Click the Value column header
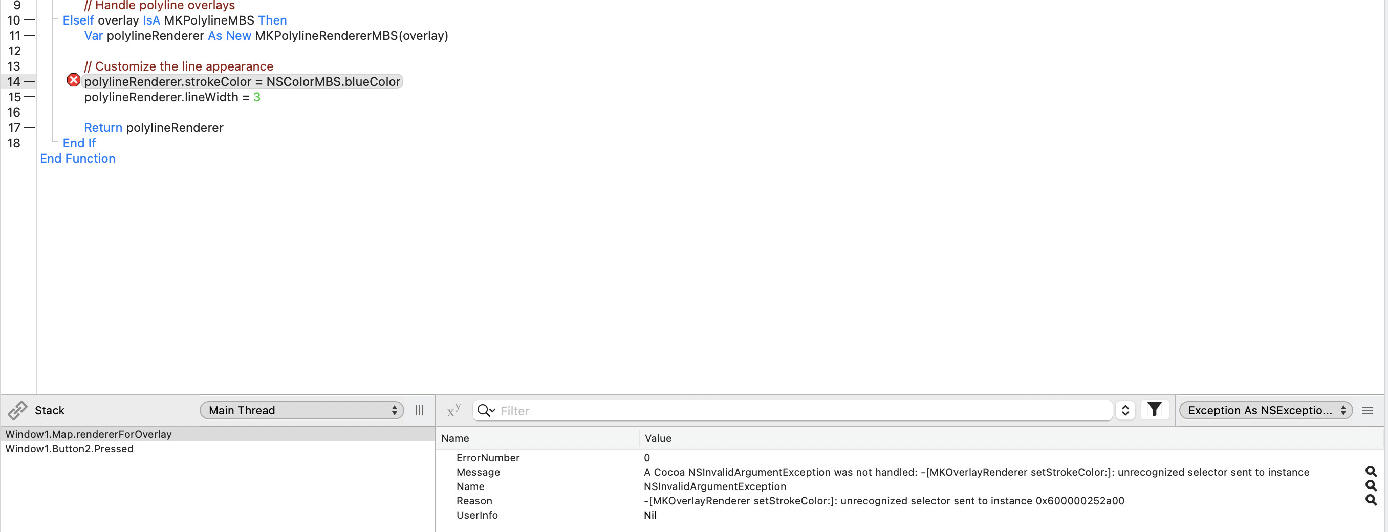 (x=658, y=438)
